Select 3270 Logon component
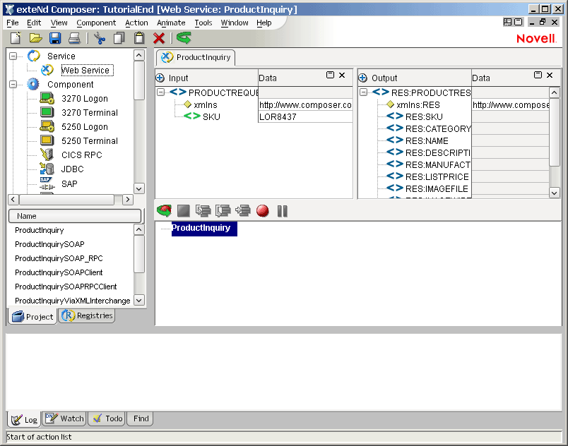Image resolution: width=568 pixels, height=446 pixels. [84, 98]
